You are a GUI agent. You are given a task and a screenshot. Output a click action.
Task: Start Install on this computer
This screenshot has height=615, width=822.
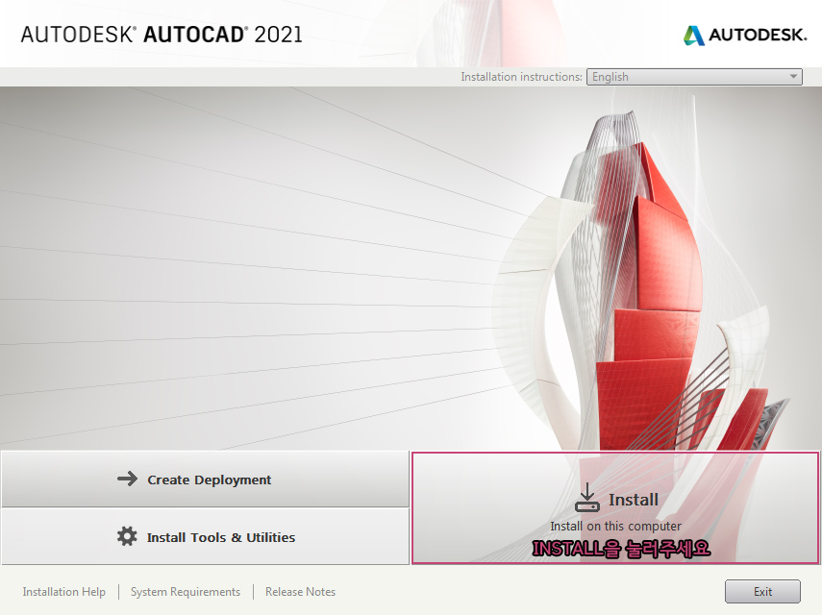coord(615,508)
